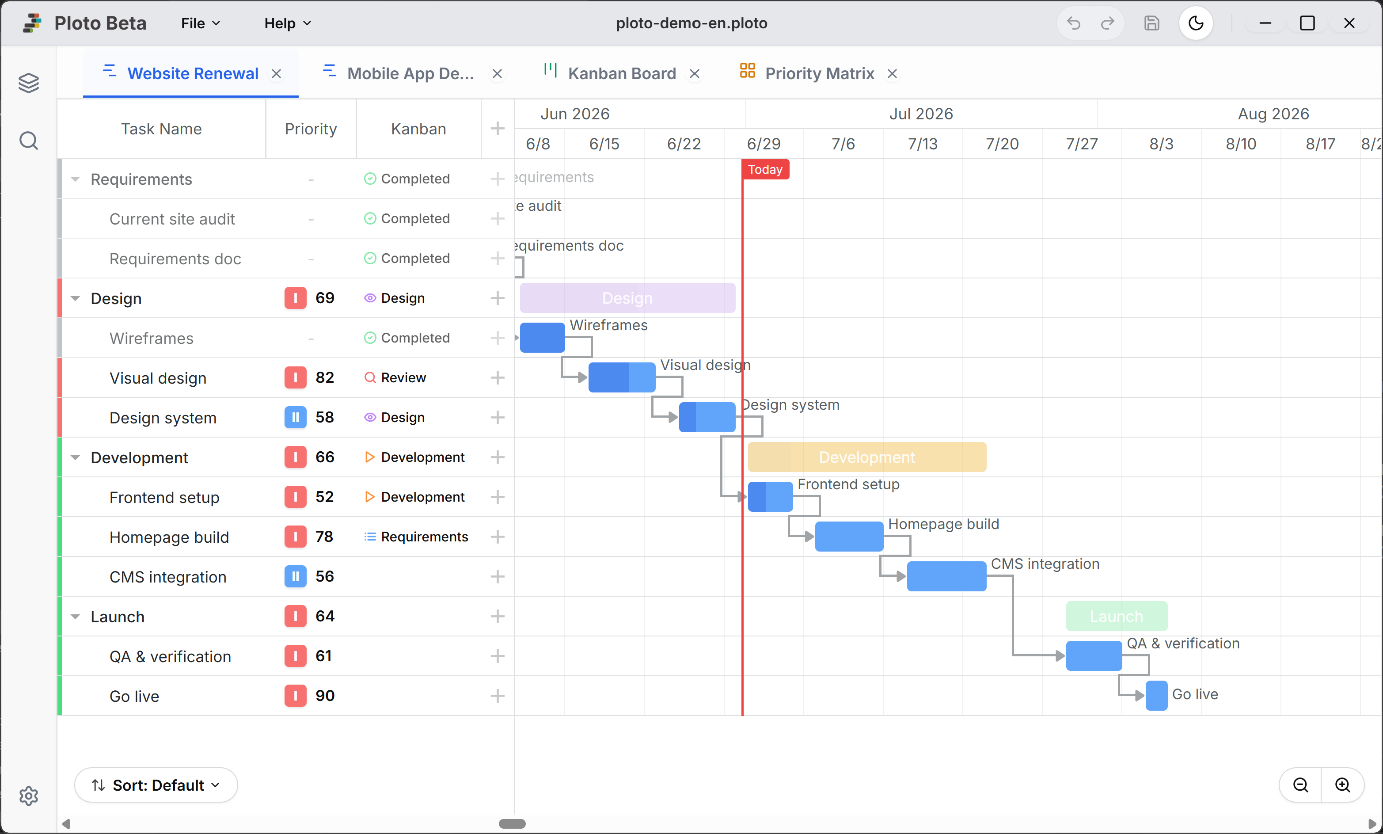
Task: Click Review kanban icon on Visual design
Action: coord(370,377)
